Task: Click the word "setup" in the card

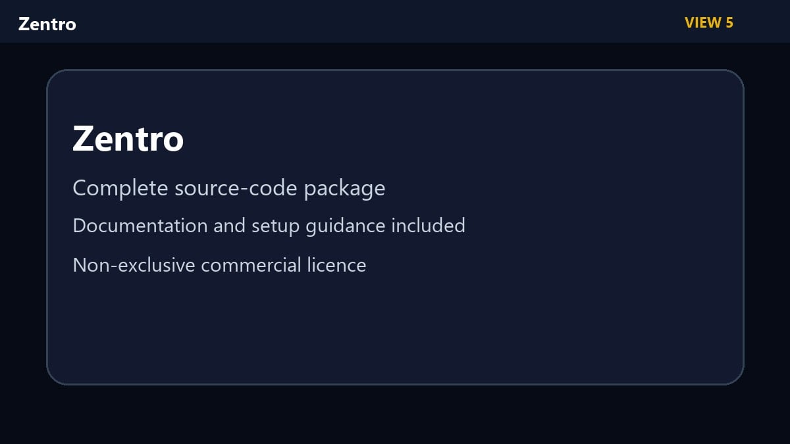Action: [x=276, y=227]
